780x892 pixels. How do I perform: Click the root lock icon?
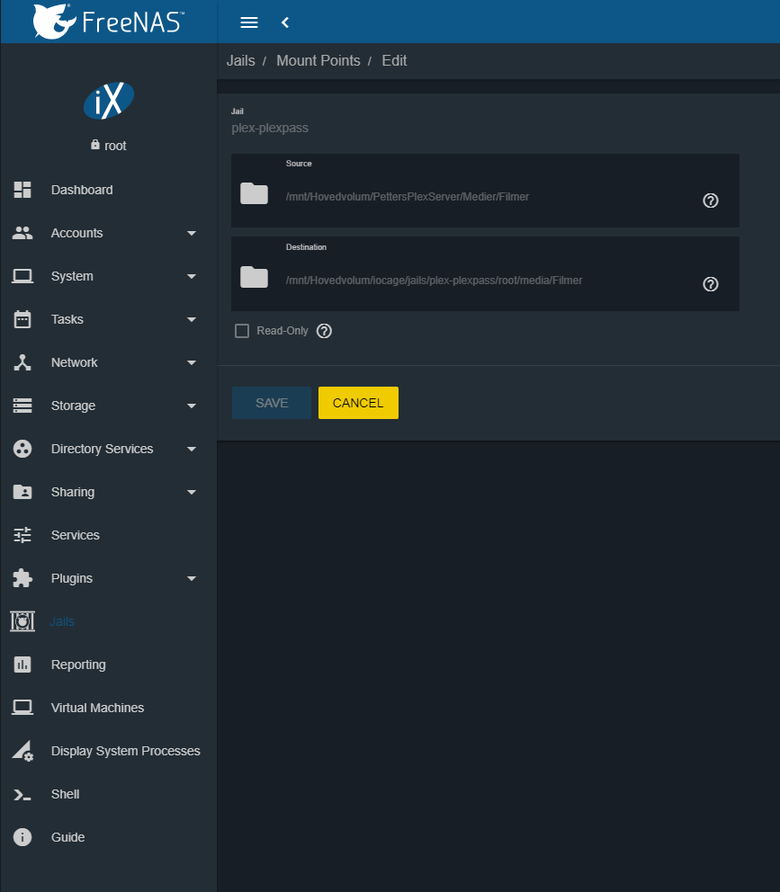95,145
